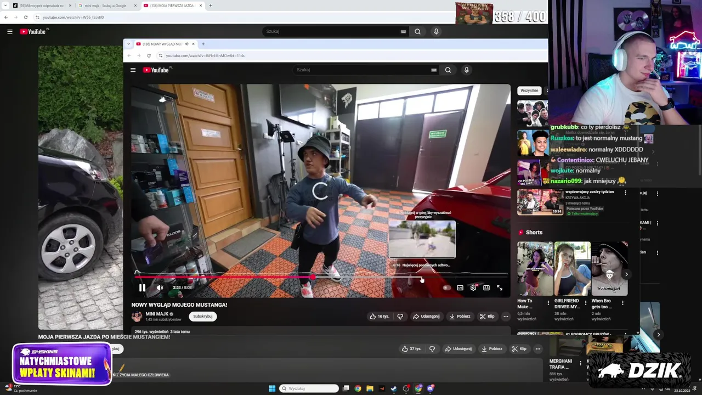Mute the front video player volume
Viewport: 702px width, 395px height.
click(160, 287)
